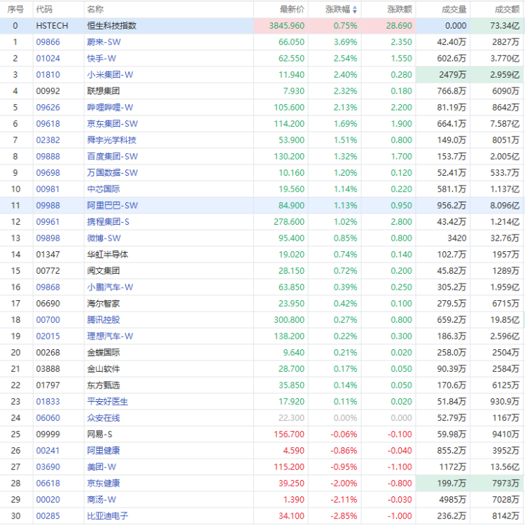Image resolution: width=525 pixels, height=525 pixels.
Task: Click 蔚来 price 66.050
Action: [x=291, y=42]
